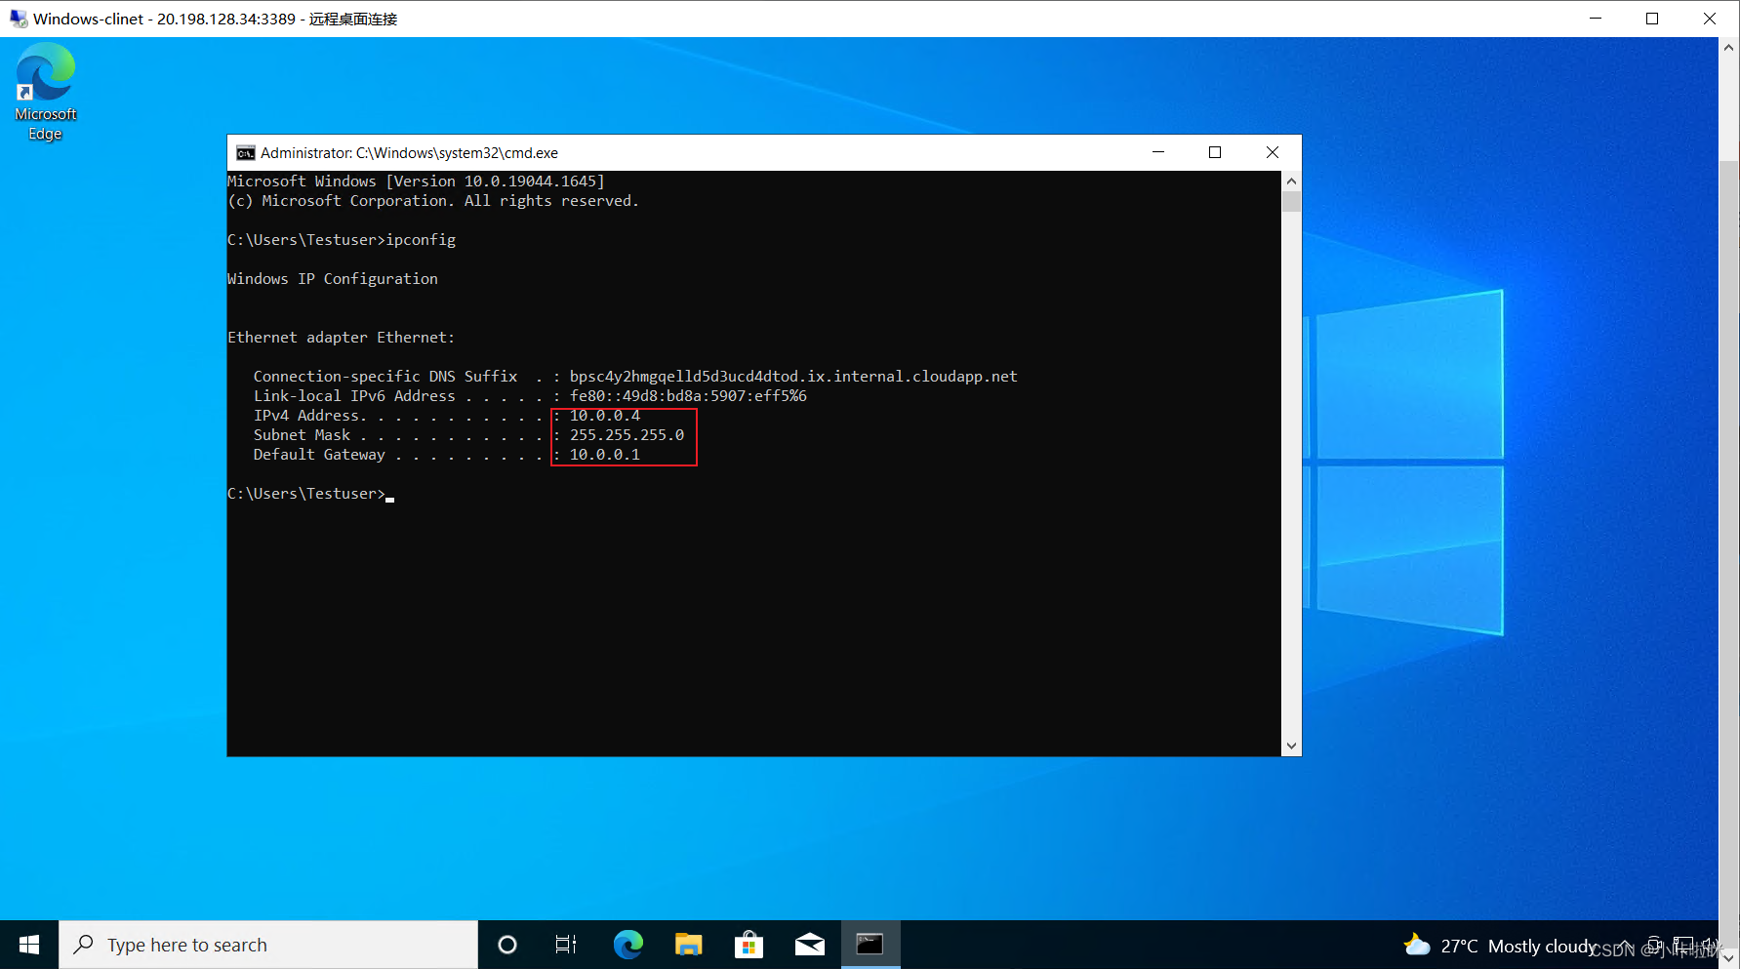Launch Microsoft Edge from the taskbar
Screen dimensions: 1740x969
tap(628, 945)
